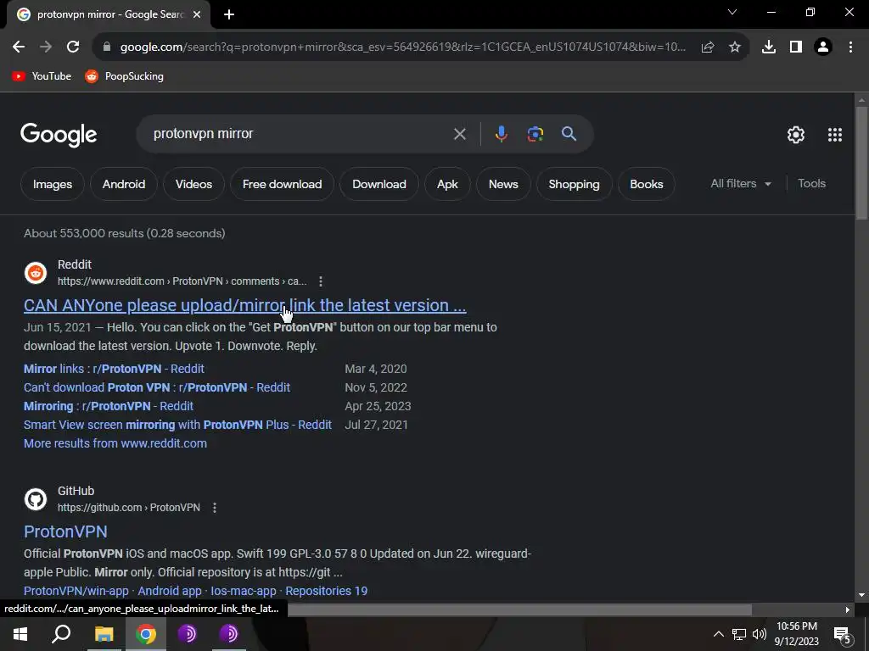Submit search with magnifier icon

click(x=569, y=134)
